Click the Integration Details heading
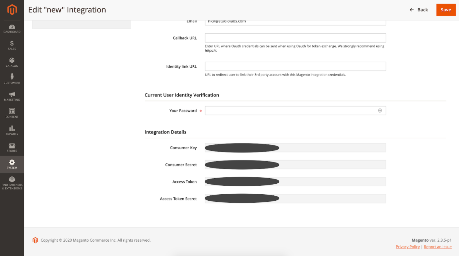The image size is (459, 256). pyautogui.click(x=166, y=132)
